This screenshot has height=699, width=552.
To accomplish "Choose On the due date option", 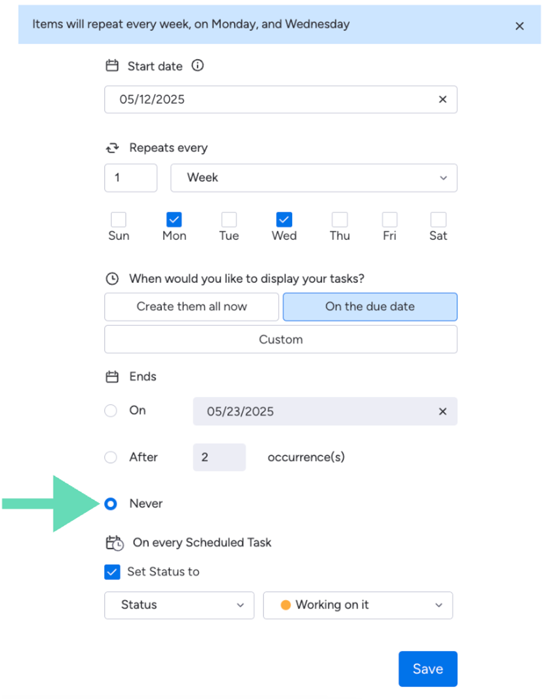I will pos(370,307).
